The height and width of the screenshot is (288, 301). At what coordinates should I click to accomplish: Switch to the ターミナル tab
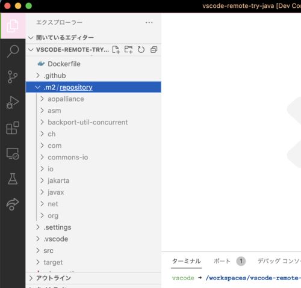point(187,261)
